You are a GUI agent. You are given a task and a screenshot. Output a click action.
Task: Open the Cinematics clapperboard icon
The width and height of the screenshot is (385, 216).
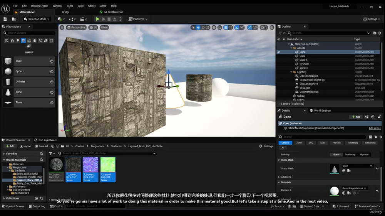click(84, 19)
